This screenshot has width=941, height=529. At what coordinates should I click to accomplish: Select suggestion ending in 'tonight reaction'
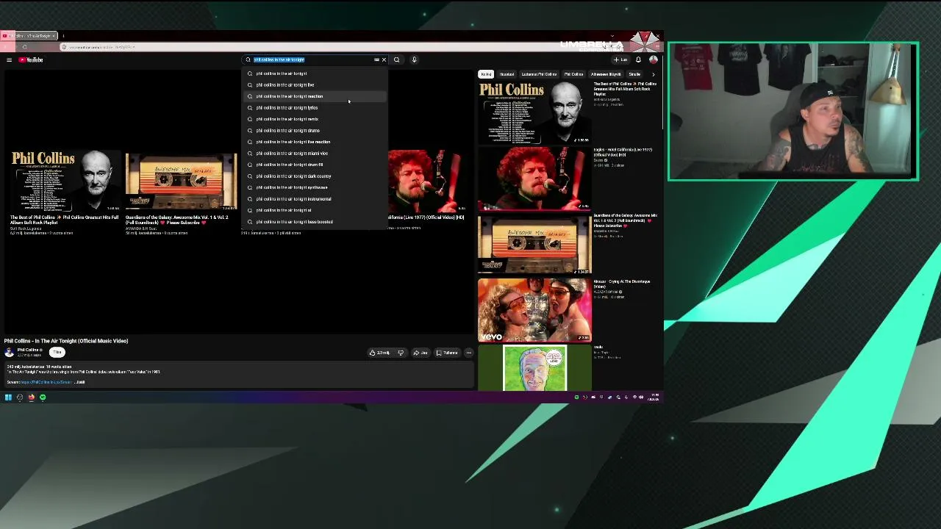(315, 96)
